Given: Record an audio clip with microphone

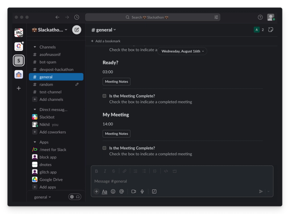Looking at the screenshot, I should point(142,192).
